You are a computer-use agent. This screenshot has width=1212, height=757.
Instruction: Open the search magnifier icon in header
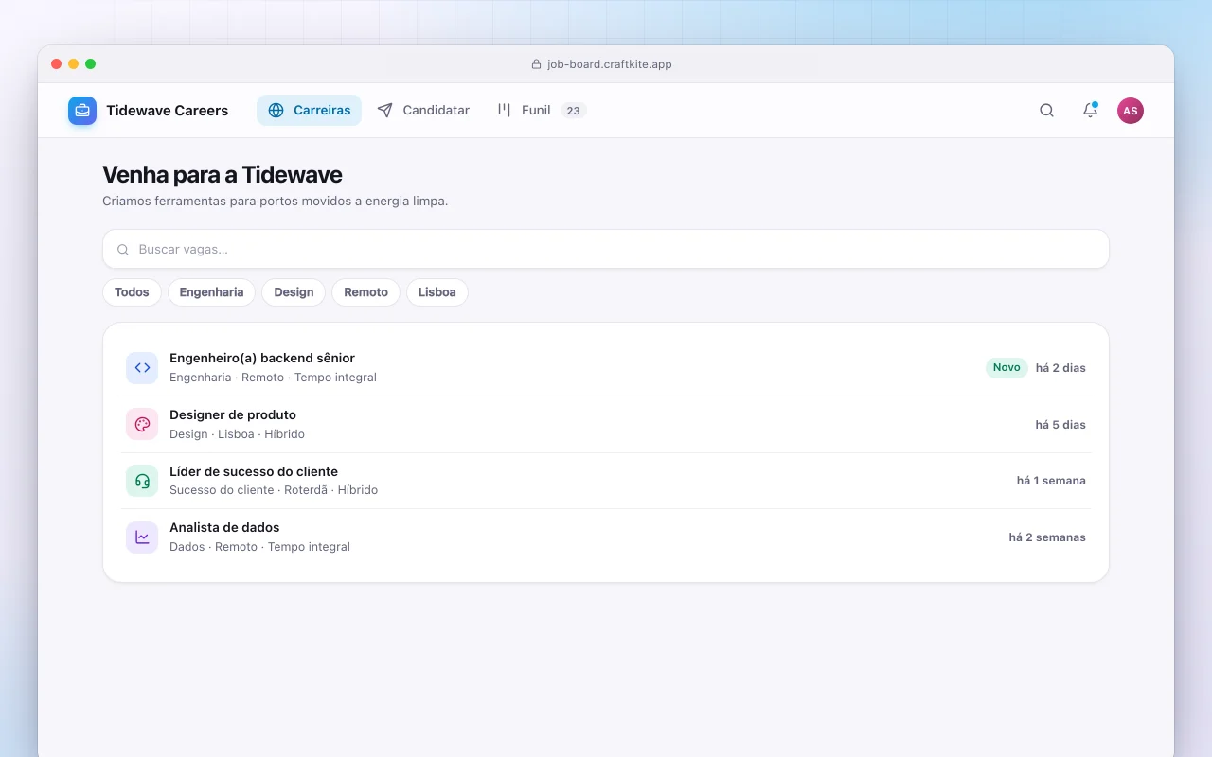click(x=1046, y=111)
